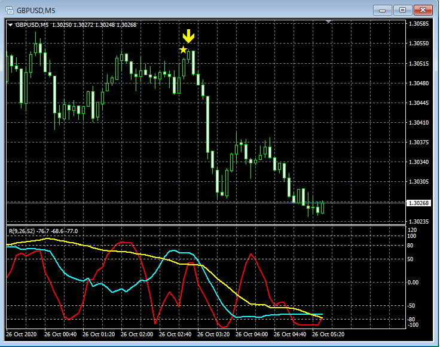The width and height of the screenshot is (440, 347).
Task: Close the GBPUSD chart window
Action: 423,10
